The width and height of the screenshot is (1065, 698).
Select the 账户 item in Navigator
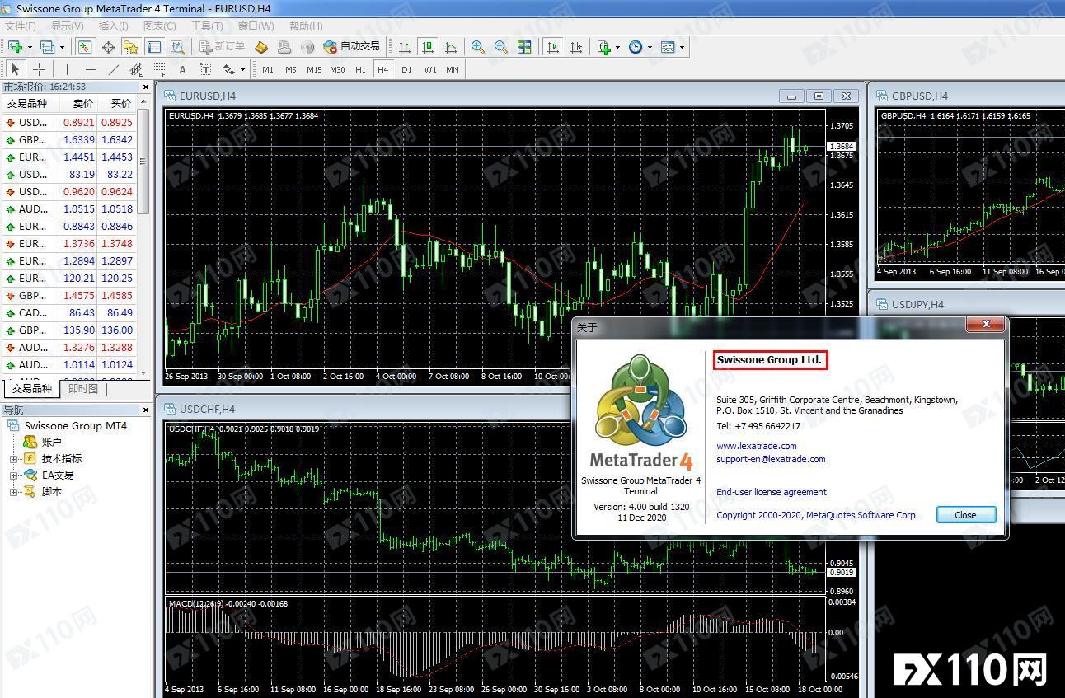coord(51,443)
